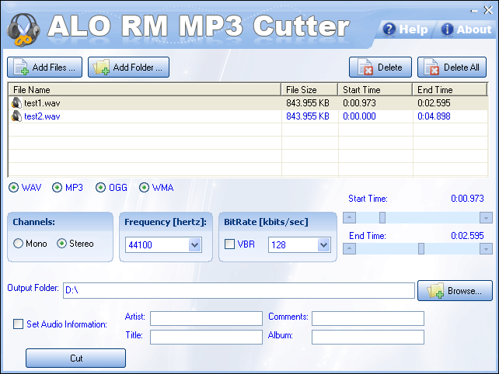Click the About info icon

447,29
